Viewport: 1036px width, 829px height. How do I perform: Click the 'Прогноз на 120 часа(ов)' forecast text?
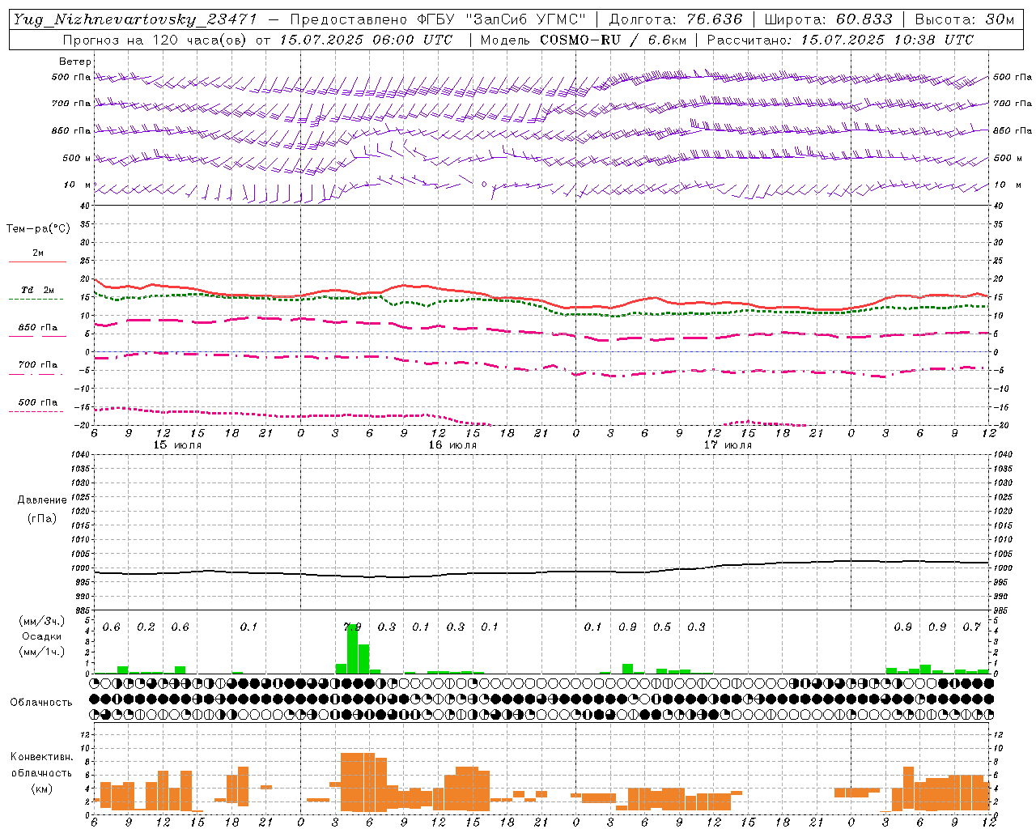click(x=156, y=40)
